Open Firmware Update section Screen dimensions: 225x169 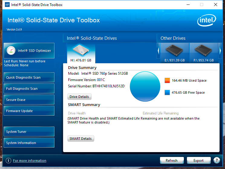pos(29,111)
